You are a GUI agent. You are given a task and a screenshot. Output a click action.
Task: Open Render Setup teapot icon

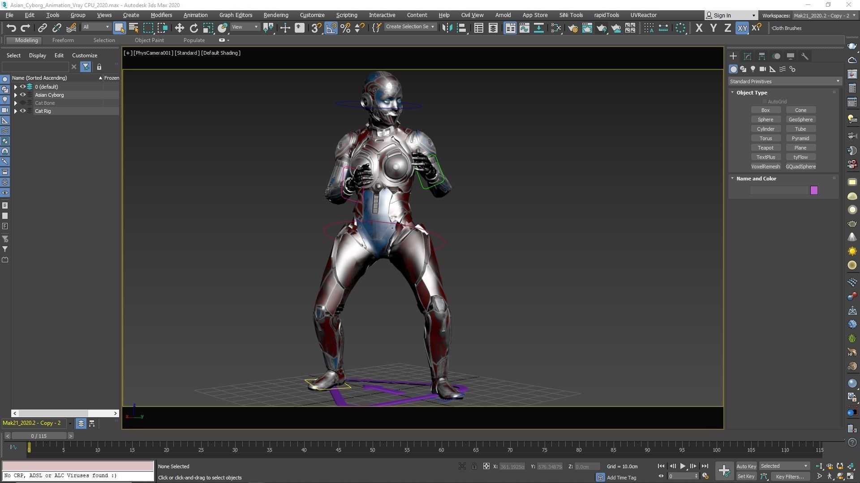[x=572, y=28]
